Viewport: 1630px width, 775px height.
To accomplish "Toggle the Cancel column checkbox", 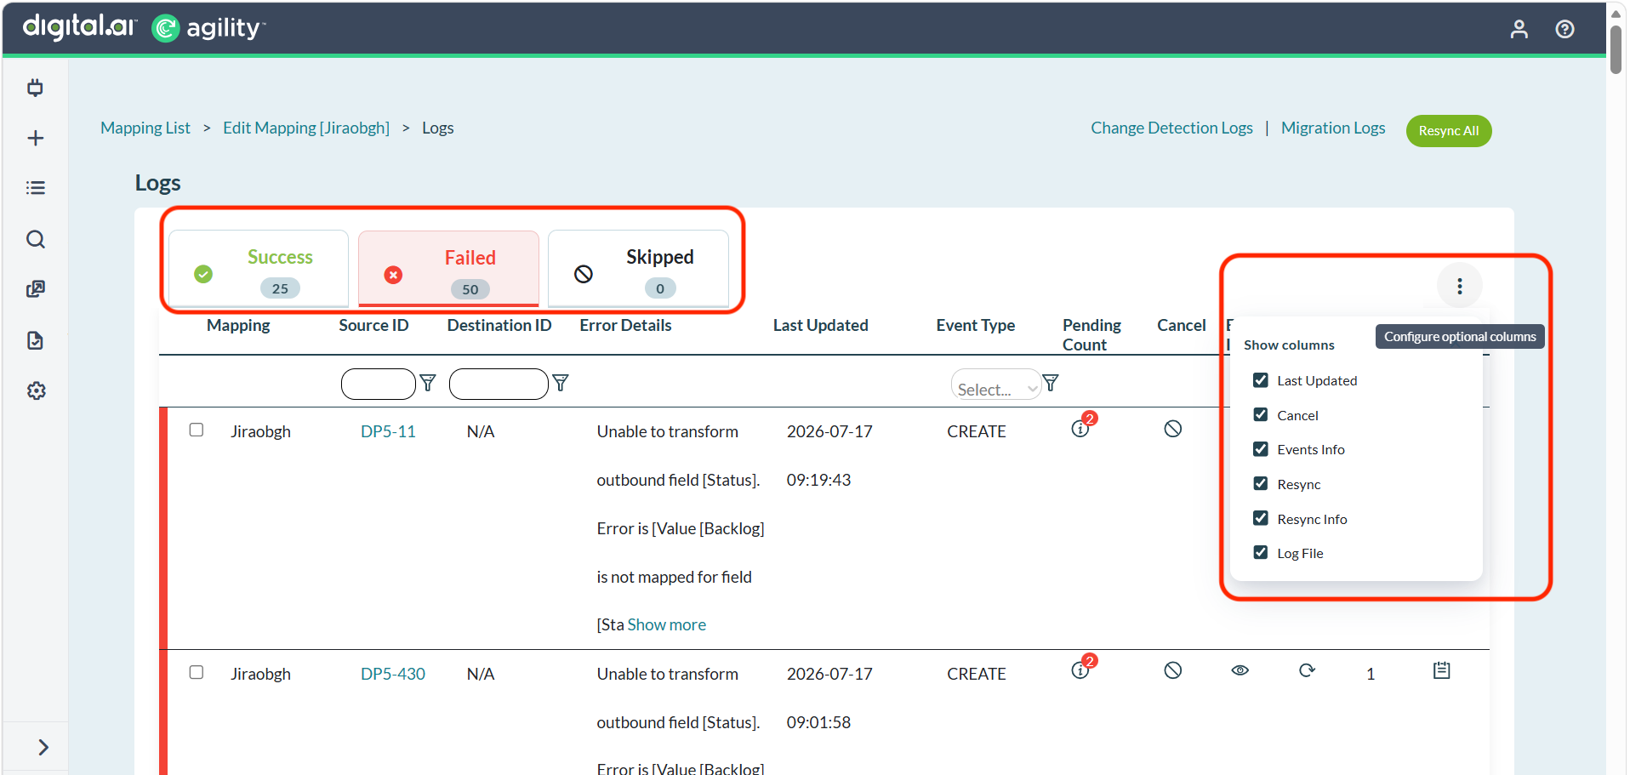I will pyautogui.click(x=1261, y=414).
